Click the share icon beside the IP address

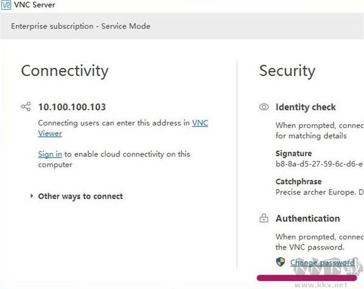pyautogui.click(x=25, y=107)
